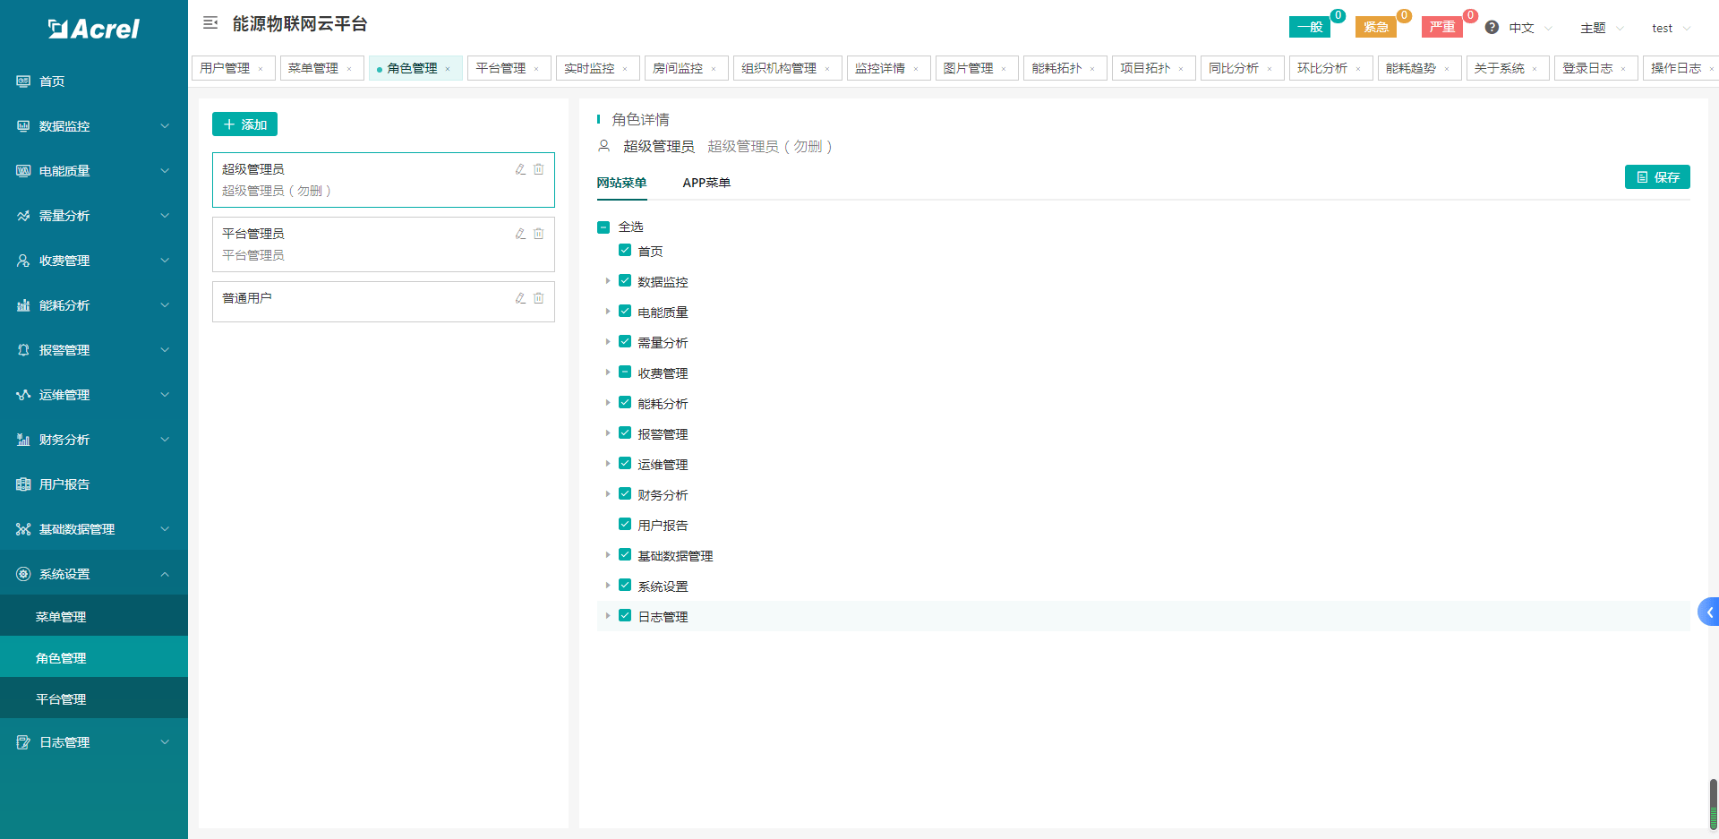
Task: Open the 中文 language dropdown
Action: [1531, 28]
